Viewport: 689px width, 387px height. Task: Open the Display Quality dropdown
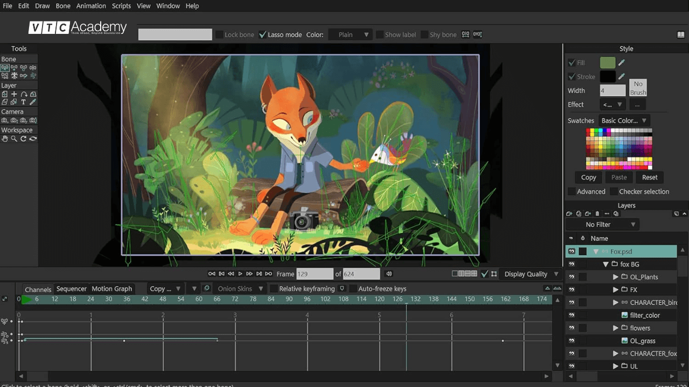tap(530, 274)
